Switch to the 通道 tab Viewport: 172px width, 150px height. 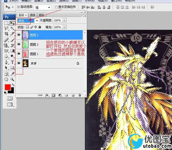tap(33, 15)
